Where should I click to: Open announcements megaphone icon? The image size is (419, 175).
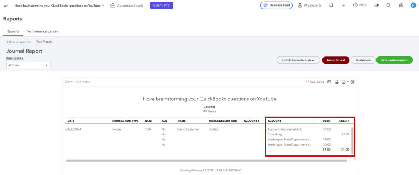[331, 5]
